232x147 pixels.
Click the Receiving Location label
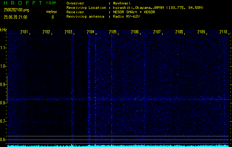(86, 8)
